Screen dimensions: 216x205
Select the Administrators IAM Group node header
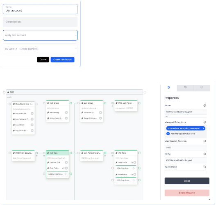pyautogui.click(x=57, y=103)
